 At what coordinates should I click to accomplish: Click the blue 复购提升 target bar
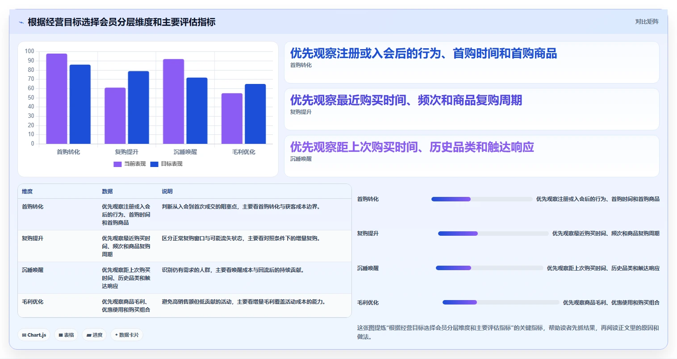(x=138, y=107)
